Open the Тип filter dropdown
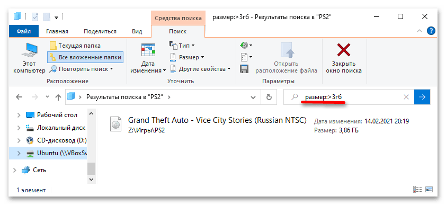 pyautogui.click(x=182, y=46)
